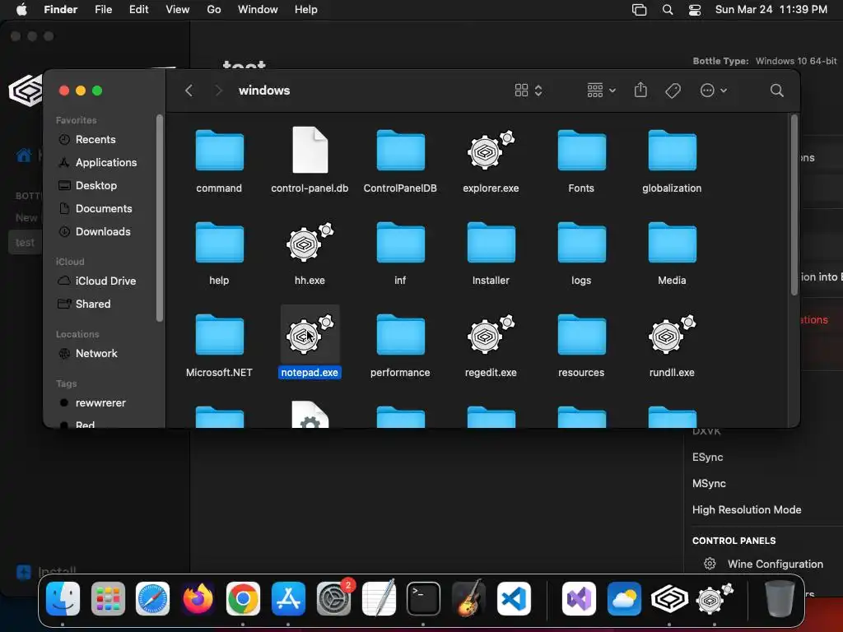
Task: Open the App Store from the Dock
Action: [289, 598]
